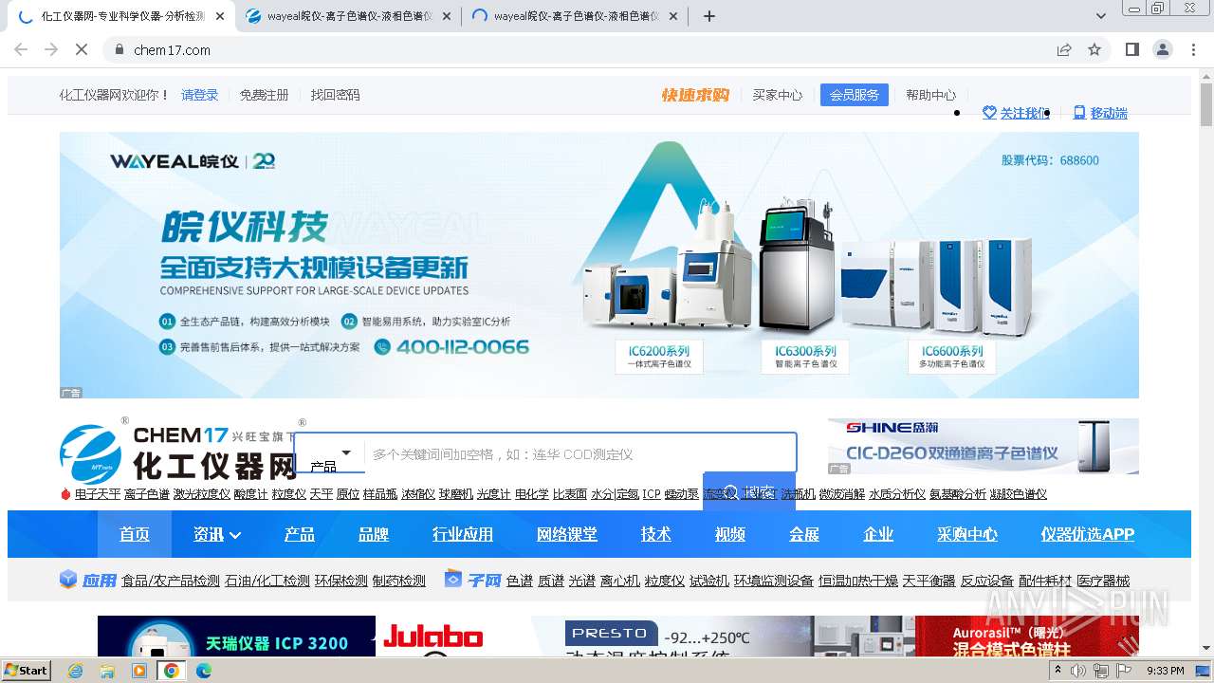Click the Windows Start button
Viewport: 1214px width, 683px height.
coord(26,671)
